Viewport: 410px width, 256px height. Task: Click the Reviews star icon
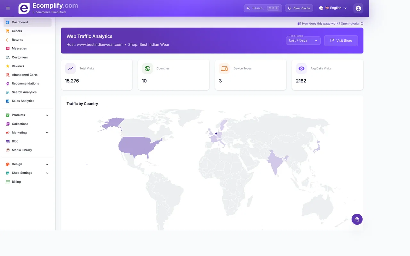[x=8, y=66]
